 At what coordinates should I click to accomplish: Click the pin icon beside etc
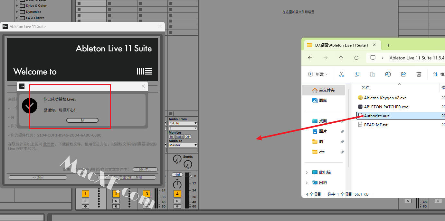(x=342, y=152)
